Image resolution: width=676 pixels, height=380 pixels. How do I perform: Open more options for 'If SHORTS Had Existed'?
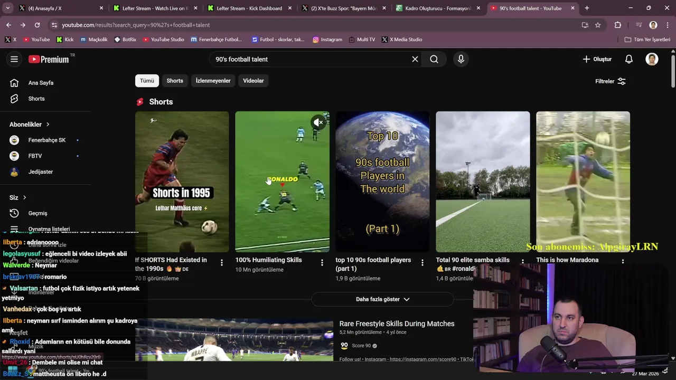click(x=222, y=262)
